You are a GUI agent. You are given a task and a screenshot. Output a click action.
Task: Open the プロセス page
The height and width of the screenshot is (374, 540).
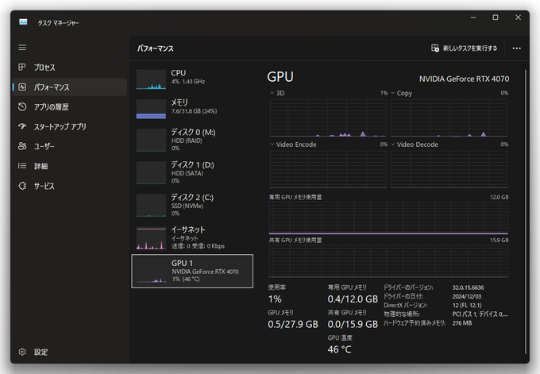pos(70,67)
